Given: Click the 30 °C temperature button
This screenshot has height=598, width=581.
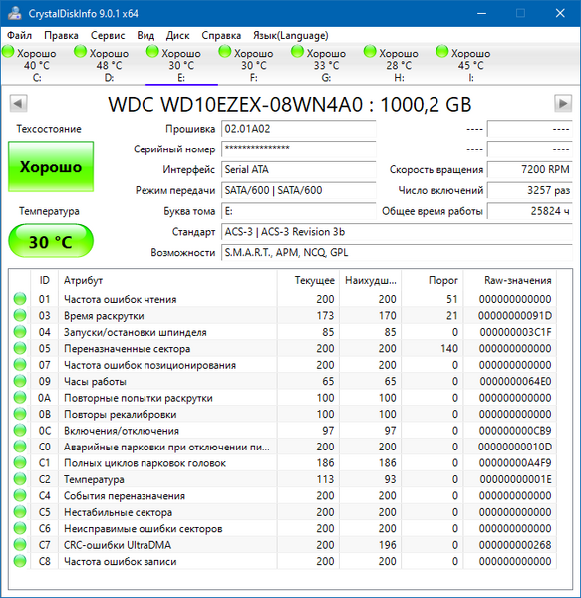Looking at the screenshot, I should point(51,241).
